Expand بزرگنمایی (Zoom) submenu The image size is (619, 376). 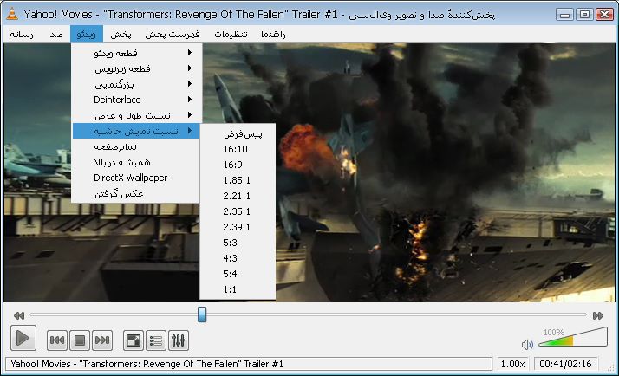[136, 84]
